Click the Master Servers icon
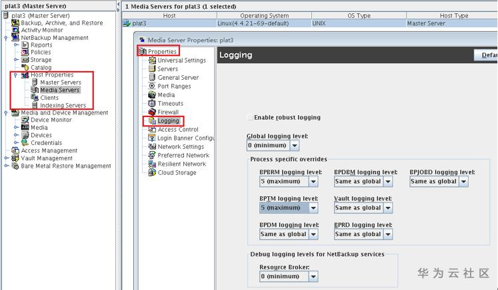The height and width of the screenshot is (290, 498). point(35,82)
